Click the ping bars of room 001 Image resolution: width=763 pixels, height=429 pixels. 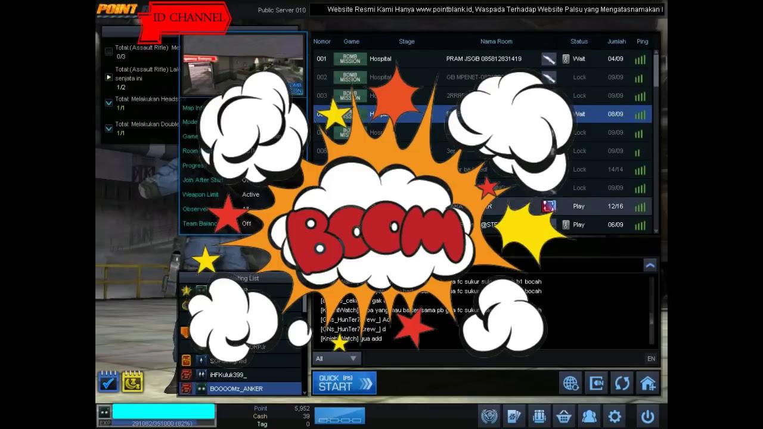click(x=640, y=60)
